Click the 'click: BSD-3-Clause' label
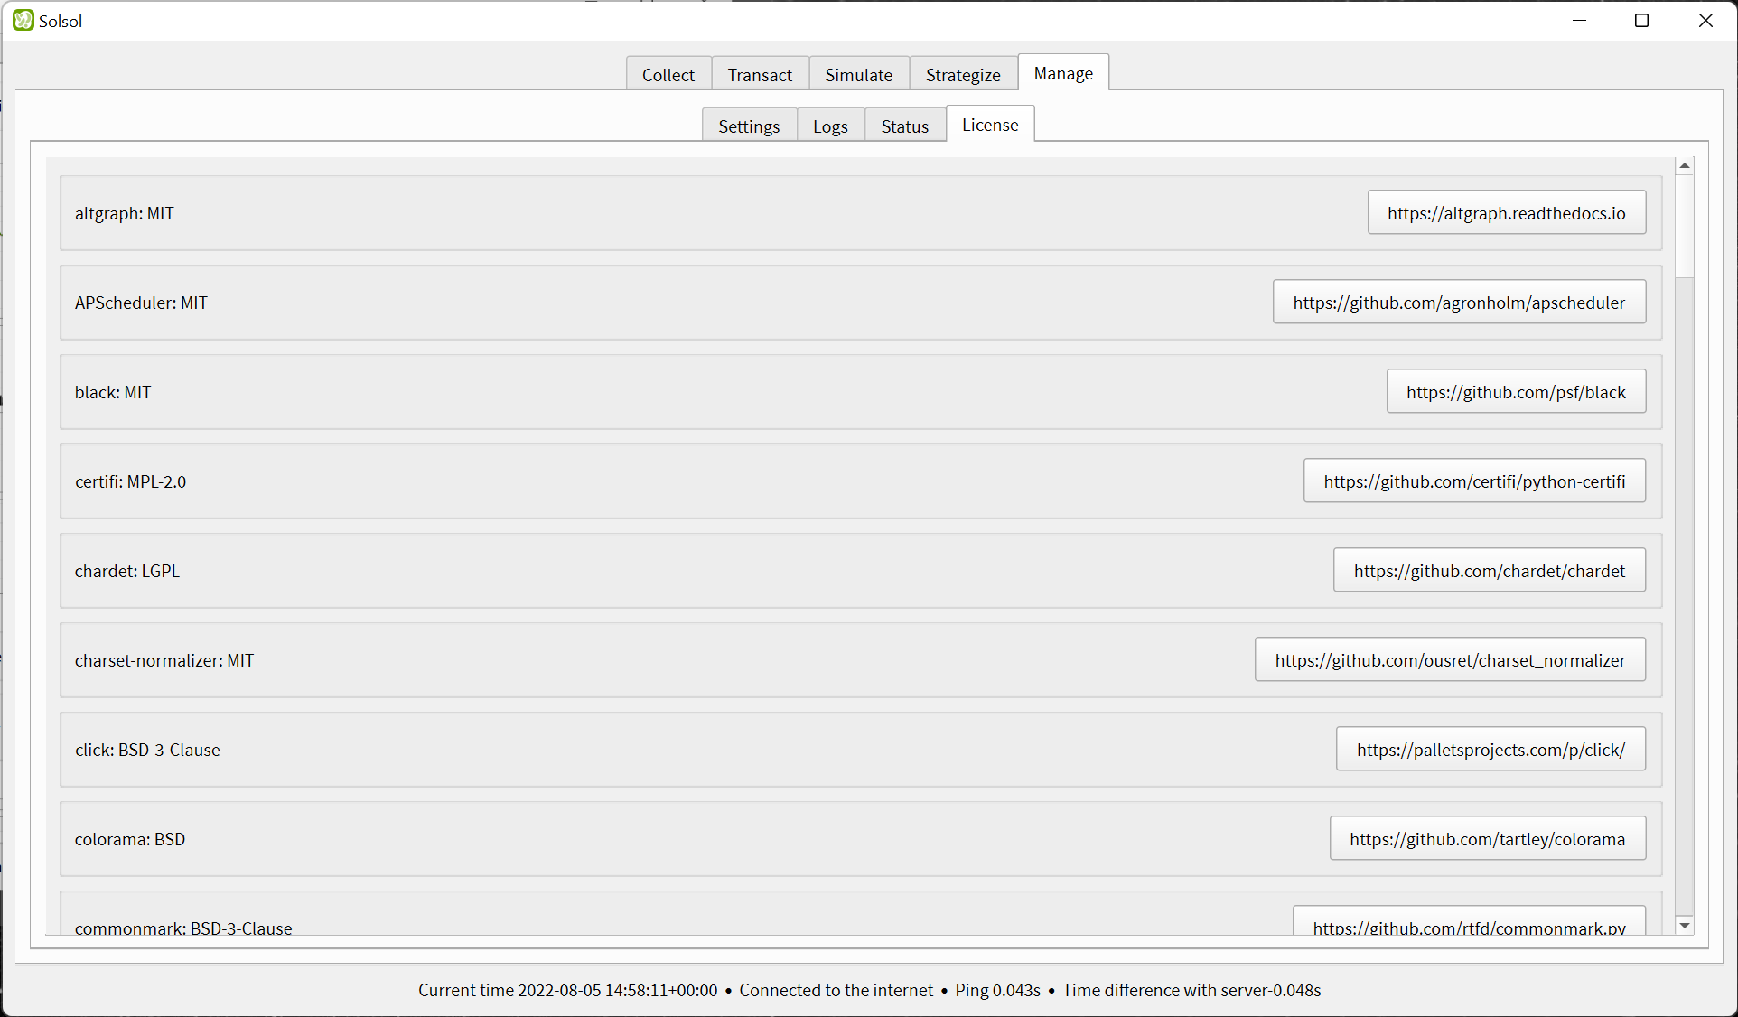 pos(147,750)
